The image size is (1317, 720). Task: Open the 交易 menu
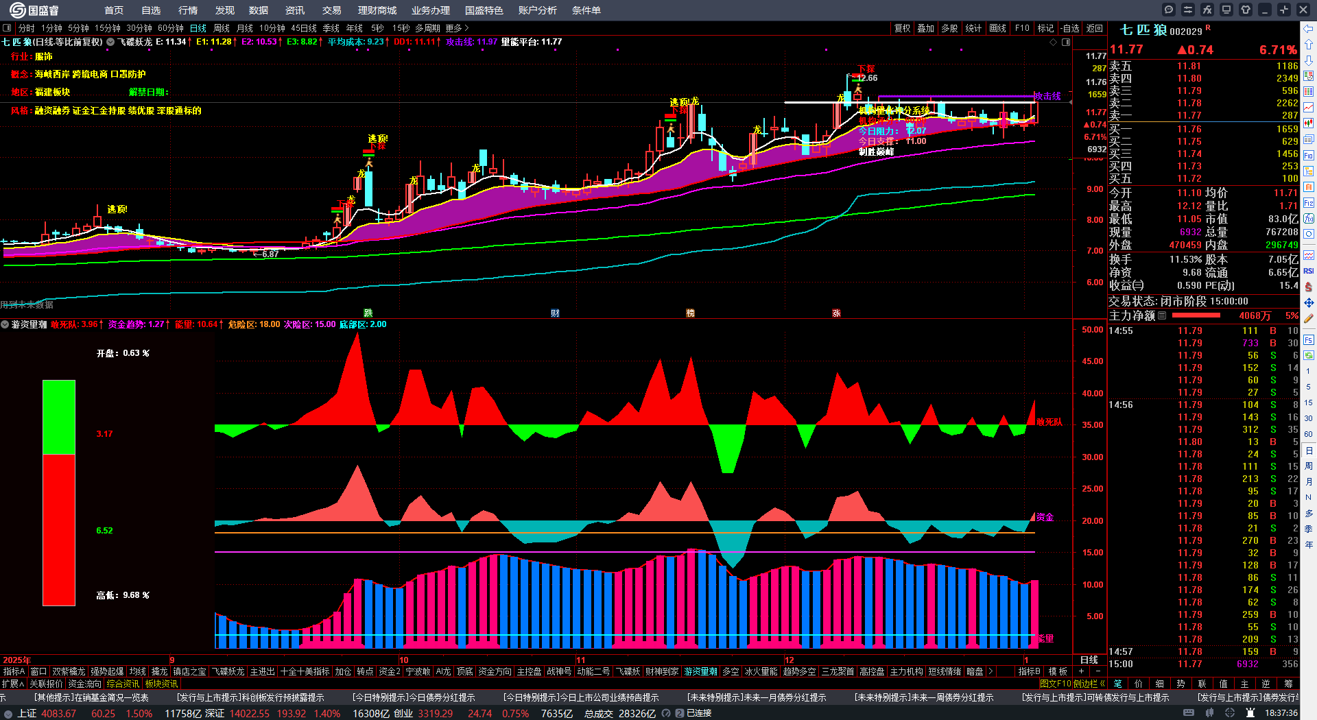(331, 10)
